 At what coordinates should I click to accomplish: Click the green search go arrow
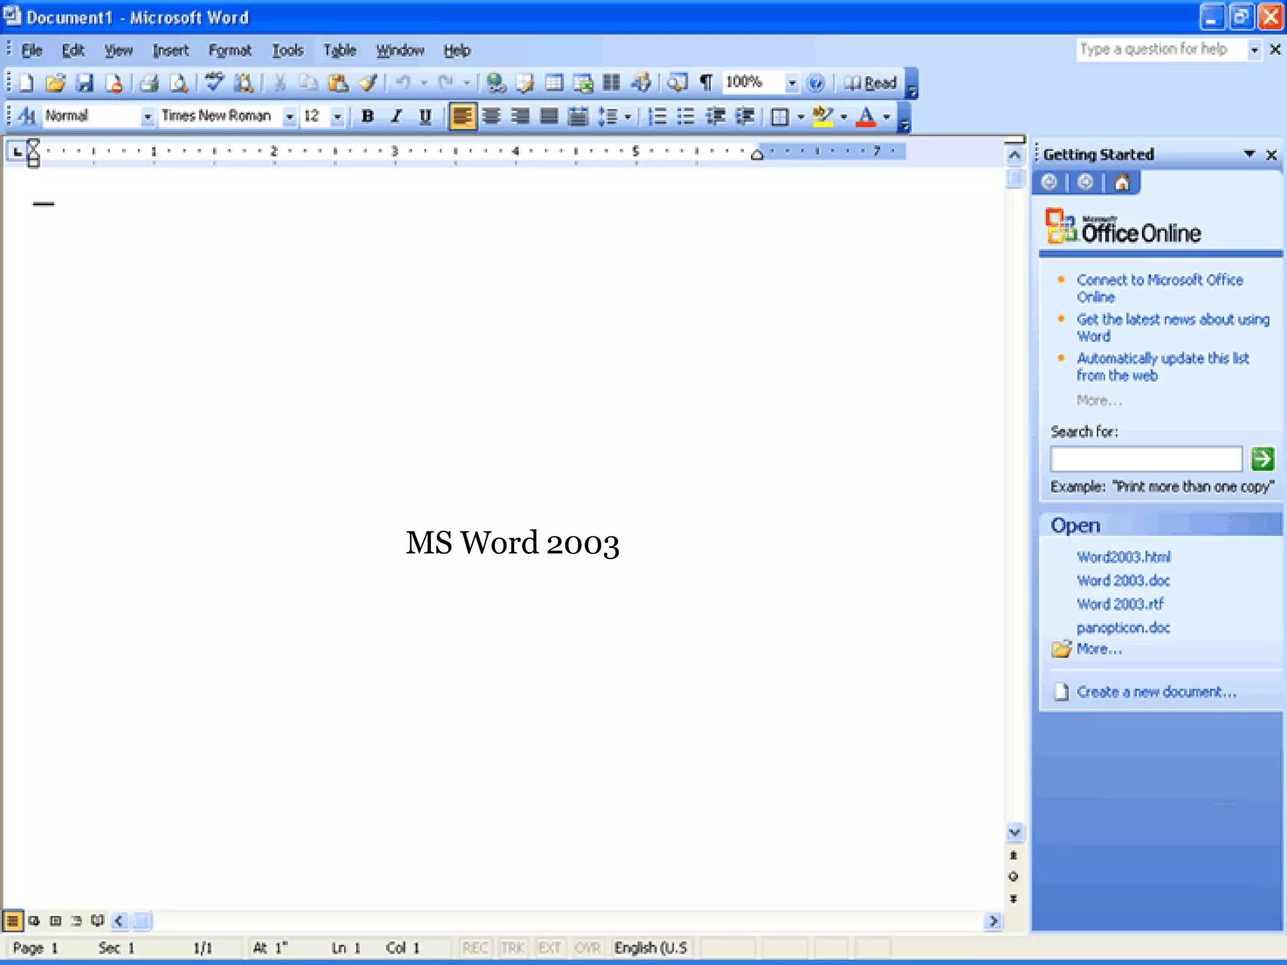click(x=1262, y=459)
